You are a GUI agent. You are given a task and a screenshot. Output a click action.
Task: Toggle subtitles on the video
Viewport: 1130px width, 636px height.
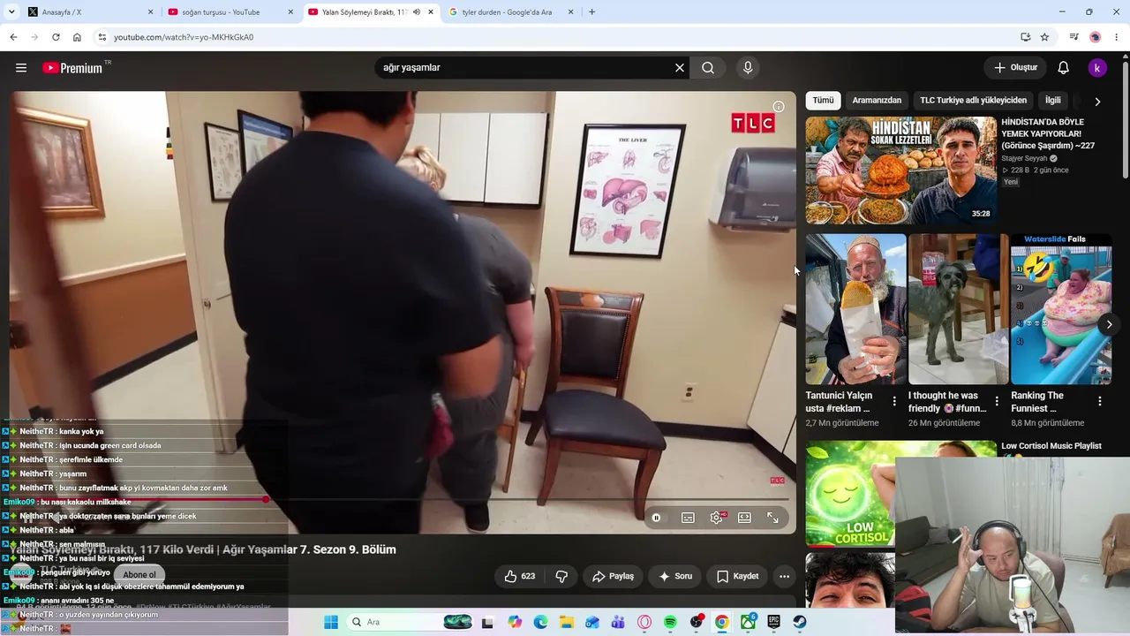coord(688,518)
